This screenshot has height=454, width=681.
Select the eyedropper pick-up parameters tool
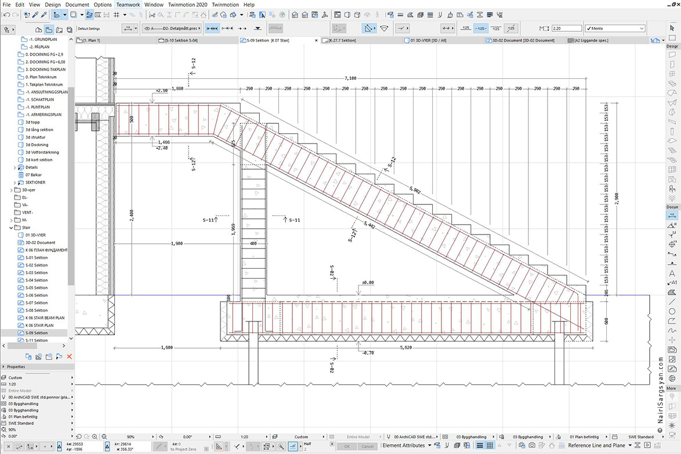35,14
